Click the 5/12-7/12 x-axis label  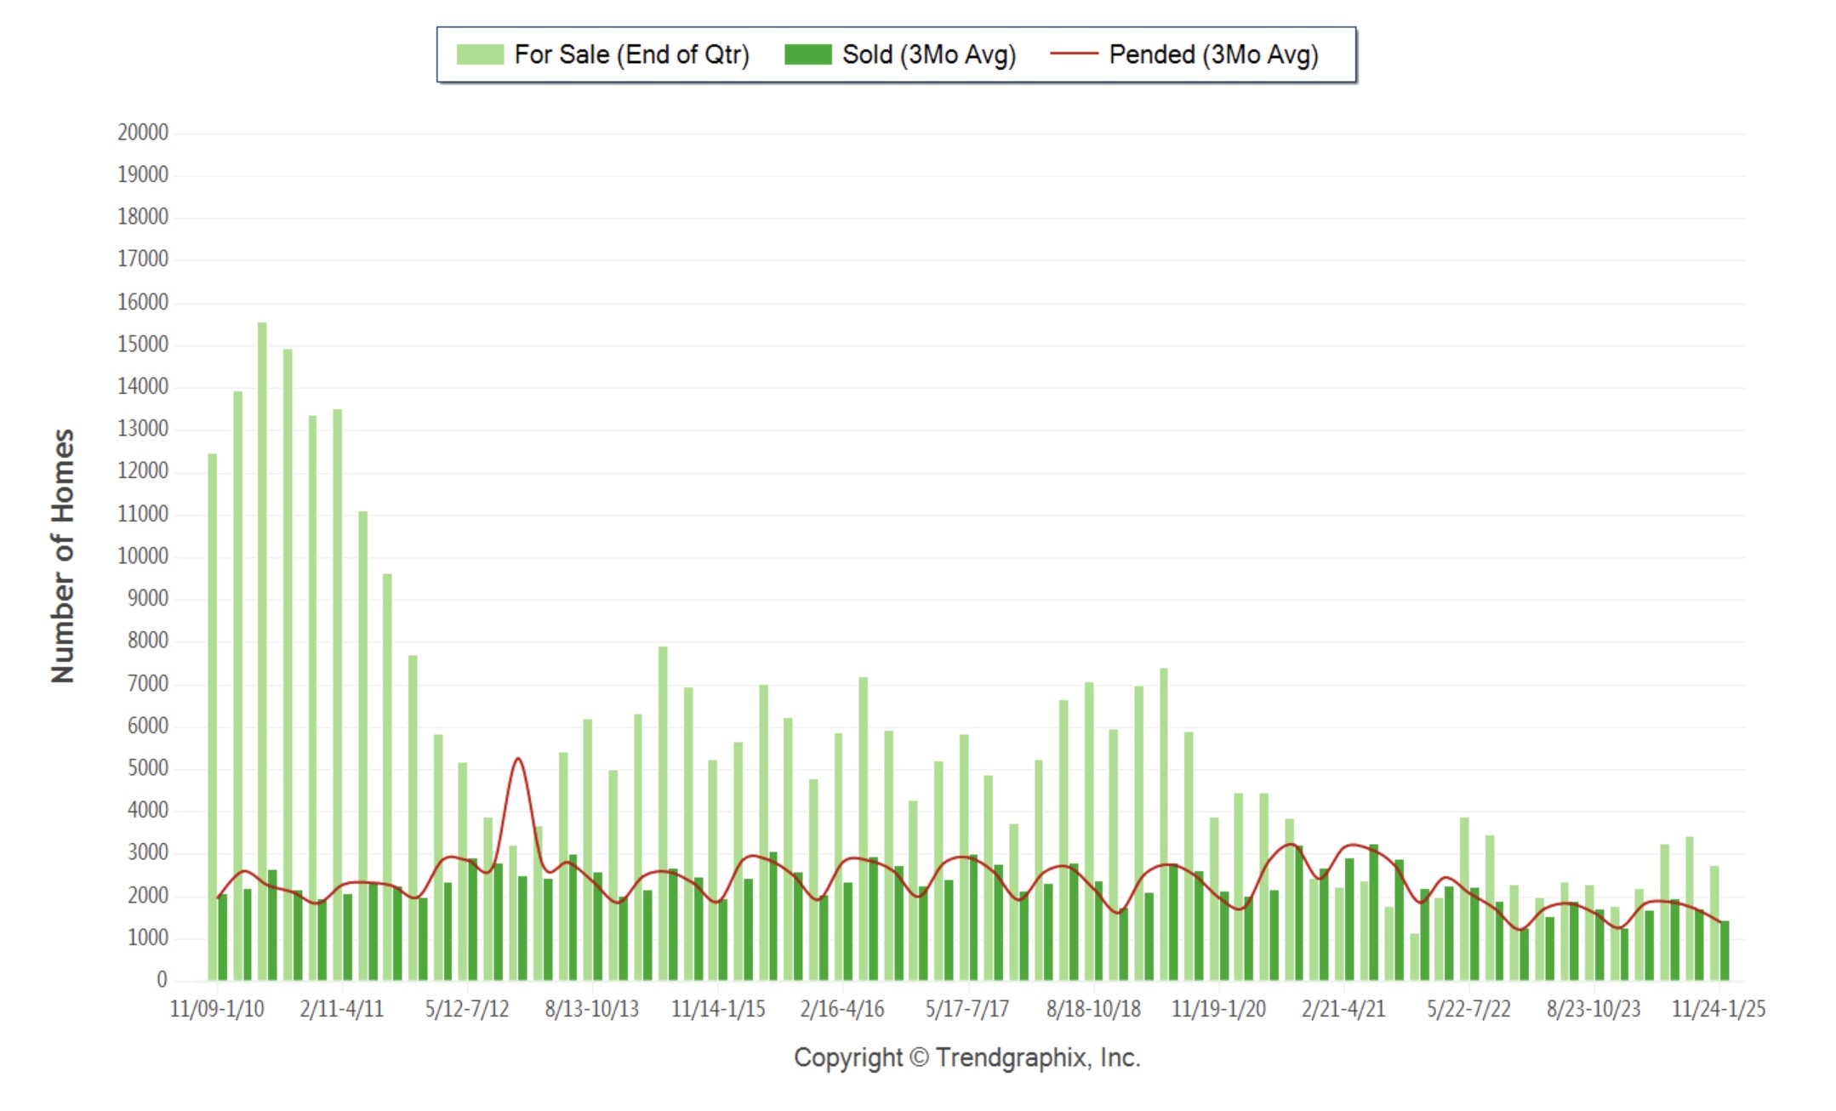[x=467, y=1009]
